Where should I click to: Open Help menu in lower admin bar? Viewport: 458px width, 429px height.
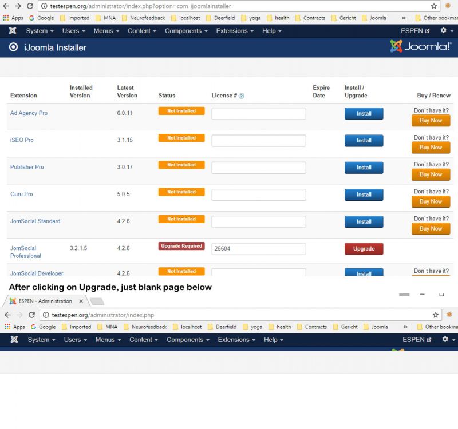pyautogui.click(x=274, y=340)
